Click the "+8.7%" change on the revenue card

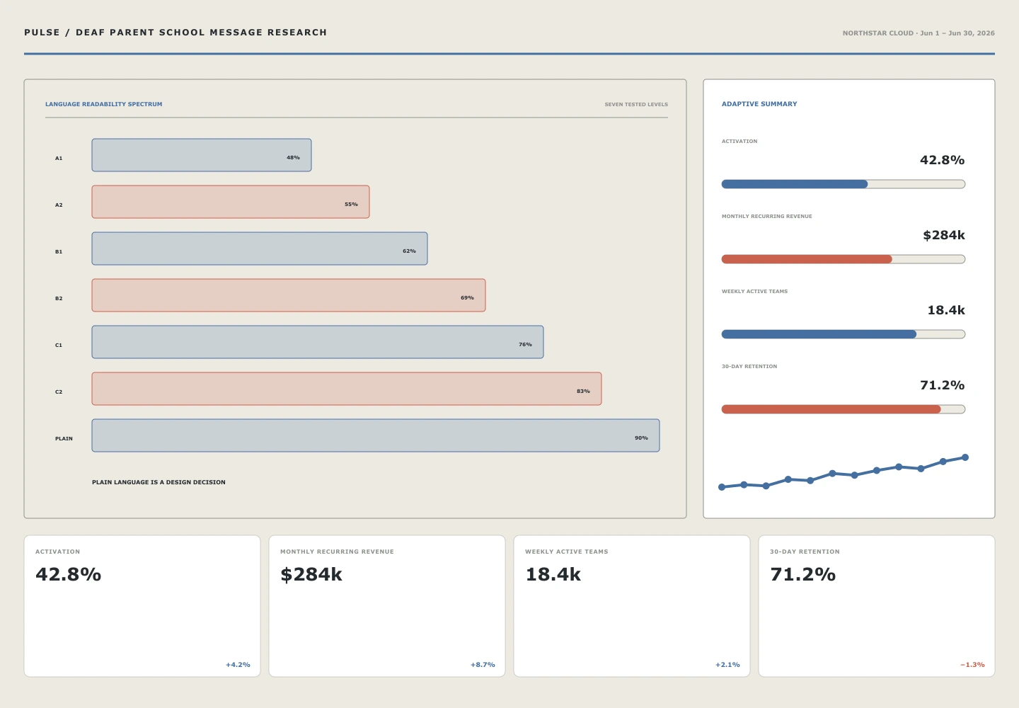(x=483, y=665)
